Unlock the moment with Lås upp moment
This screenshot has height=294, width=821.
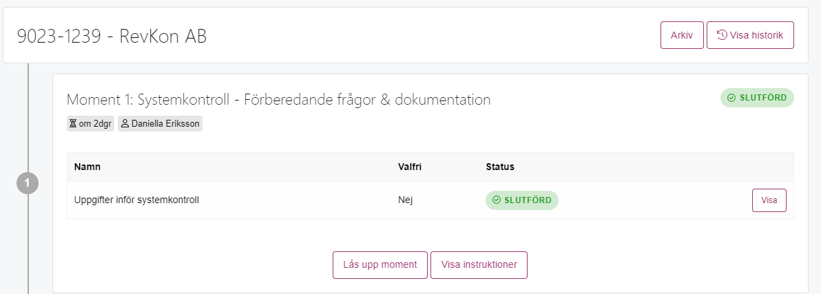click(380, 264)
